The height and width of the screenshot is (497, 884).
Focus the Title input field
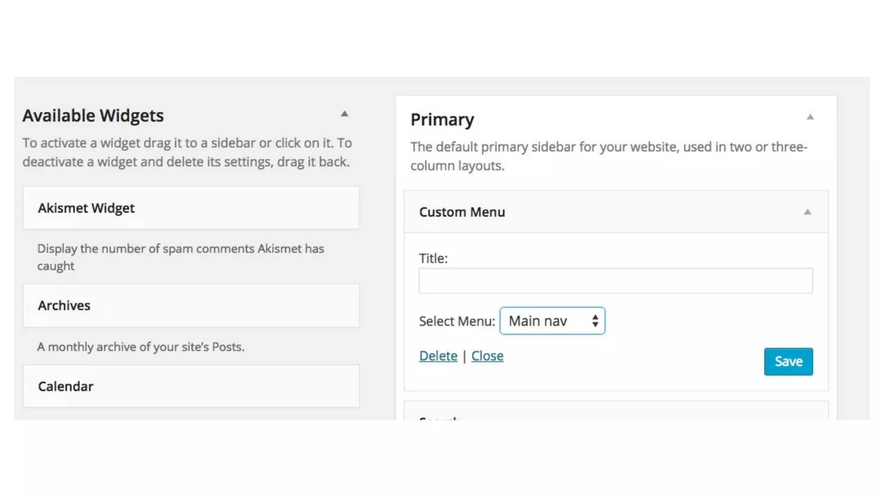pyautogui.click(x=615, y=281)
